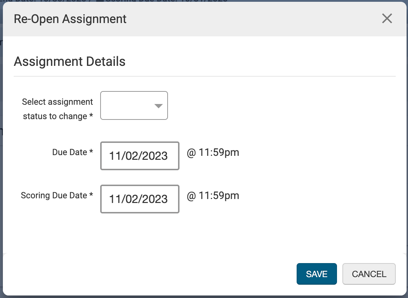
Task: Click the empty footer area left of SAVE
Action: point(144,274)
